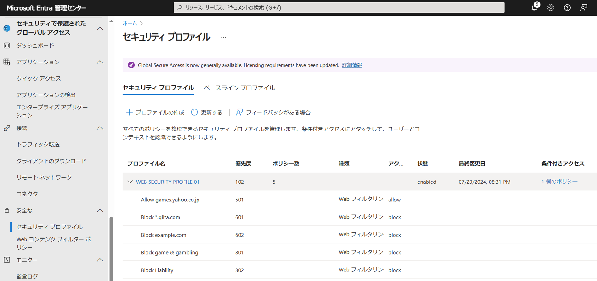Click the applications grid icon
597x281 pixels.
pyautogui.click(x=7, y=62)
